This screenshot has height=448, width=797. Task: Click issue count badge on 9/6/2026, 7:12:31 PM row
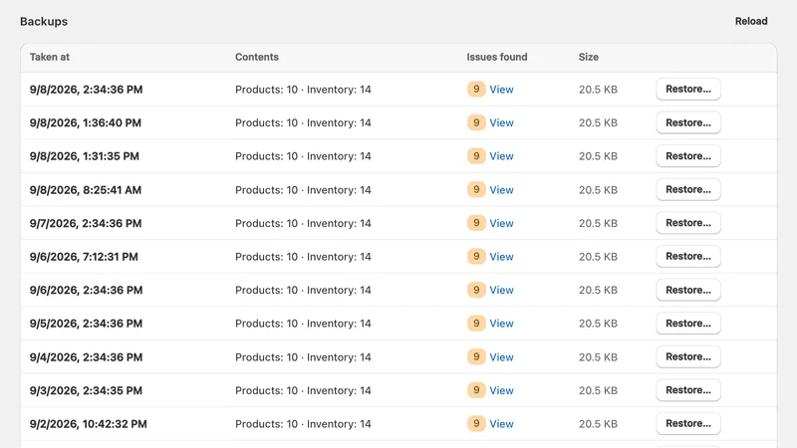click(476, 257)
